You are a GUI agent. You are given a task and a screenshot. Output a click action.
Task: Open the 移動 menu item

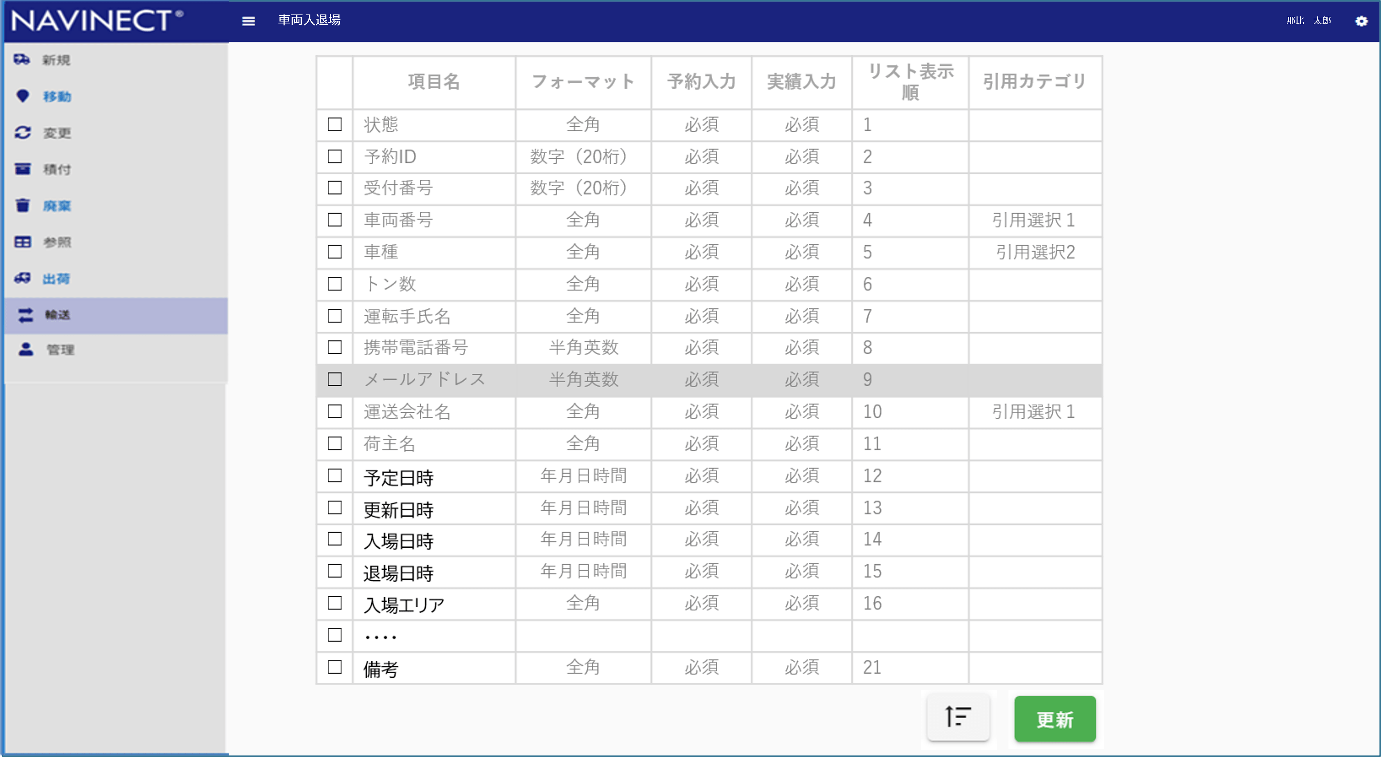(57, 97)
